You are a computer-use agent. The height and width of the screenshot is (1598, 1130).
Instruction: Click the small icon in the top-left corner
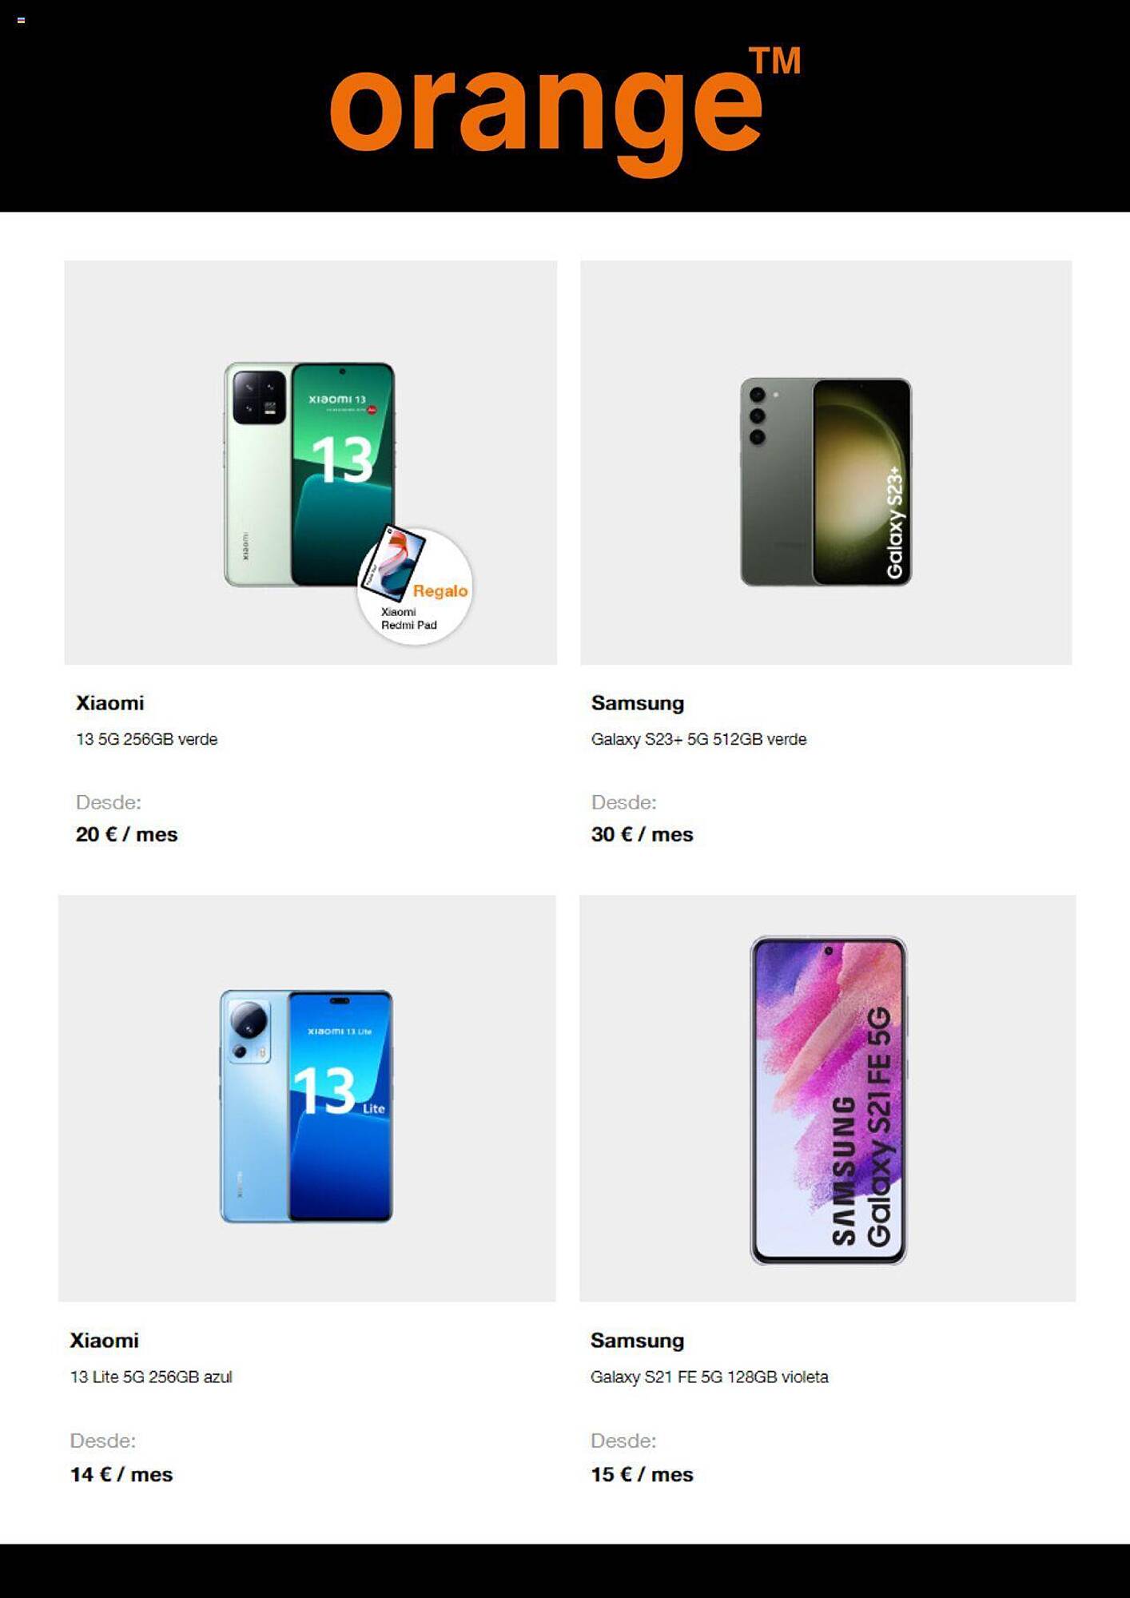click(21, 20)
